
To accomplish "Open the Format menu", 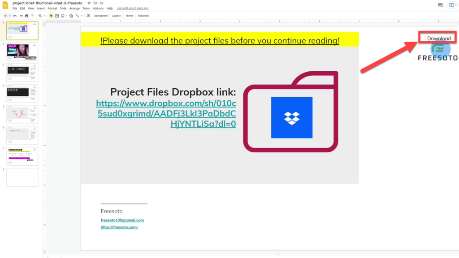I will click(x=52, y=9).
